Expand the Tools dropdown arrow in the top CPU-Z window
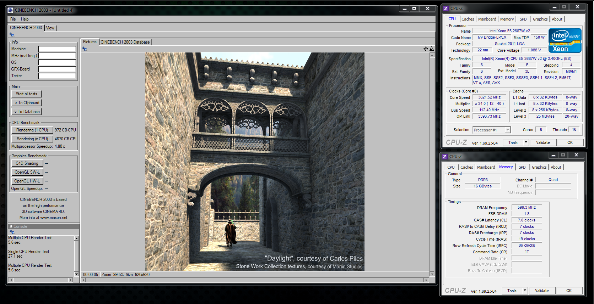 tap(526, 142)
